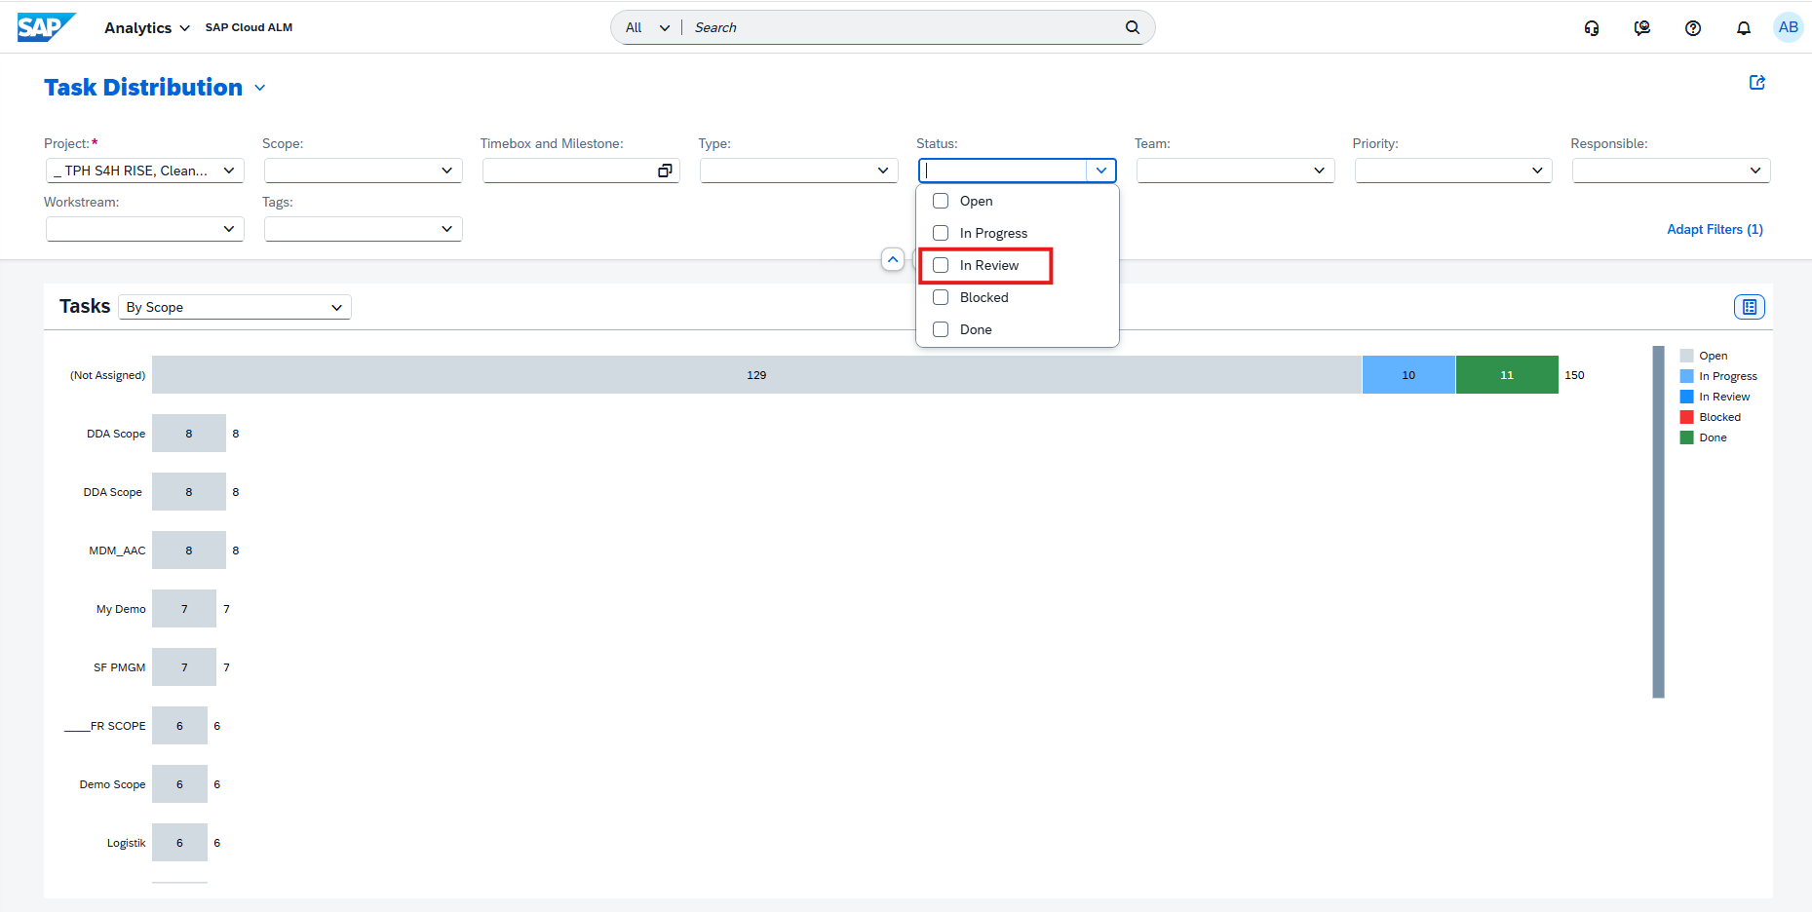Switch to table view icon in Tasks

point(1750,307)
